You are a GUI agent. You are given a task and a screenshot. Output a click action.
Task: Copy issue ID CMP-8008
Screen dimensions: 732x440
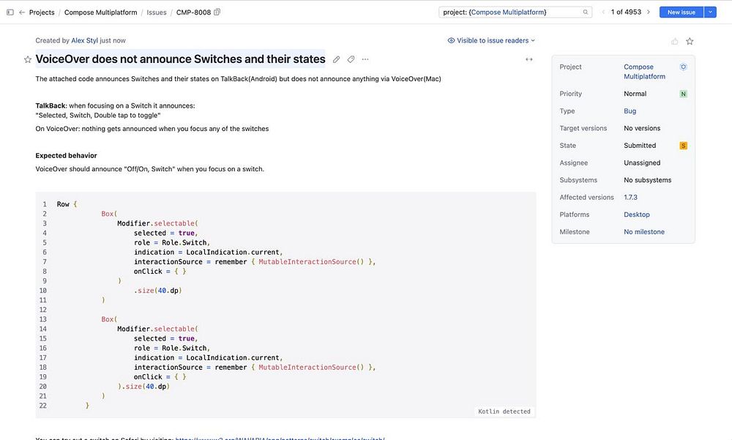click(217, 12)
